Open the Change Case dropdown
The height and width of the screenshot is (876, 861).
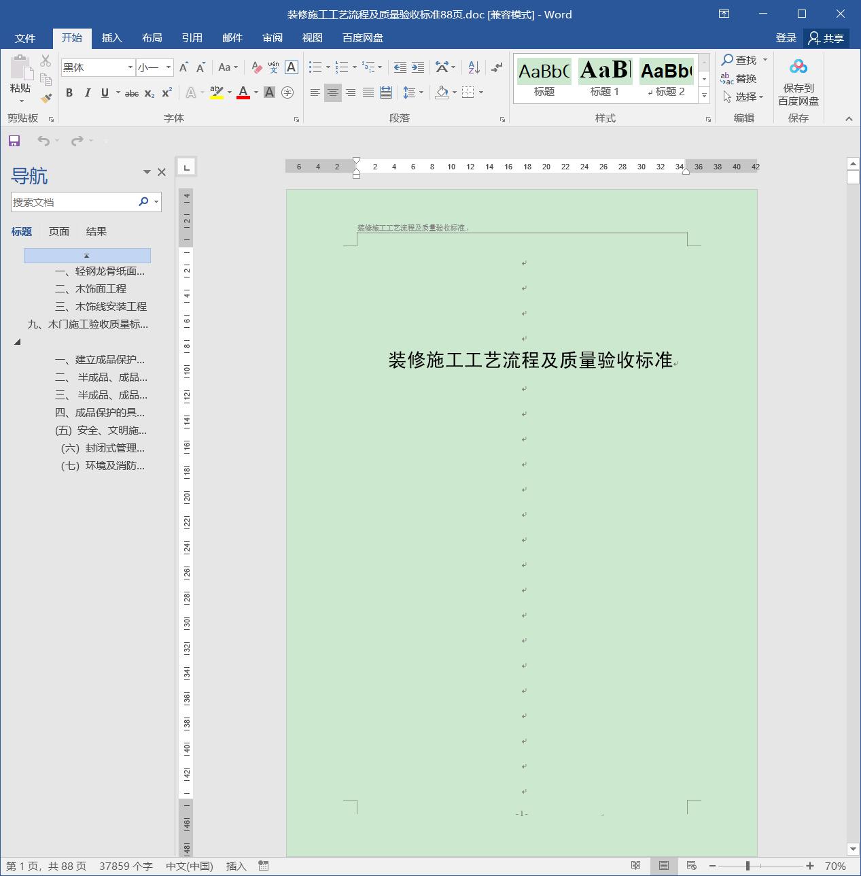tap(228, 67)
